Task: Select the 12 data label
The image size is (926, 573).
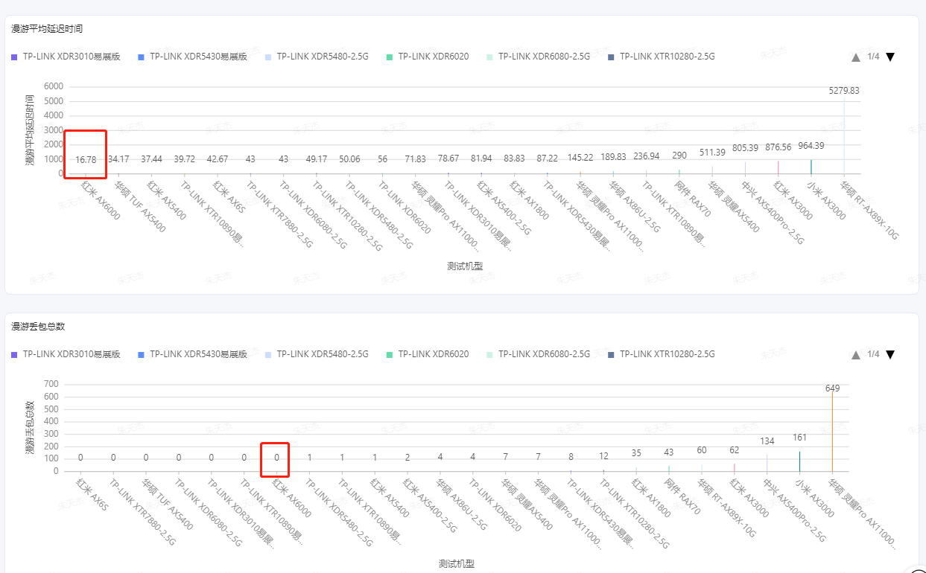Action: coord(603,456)
